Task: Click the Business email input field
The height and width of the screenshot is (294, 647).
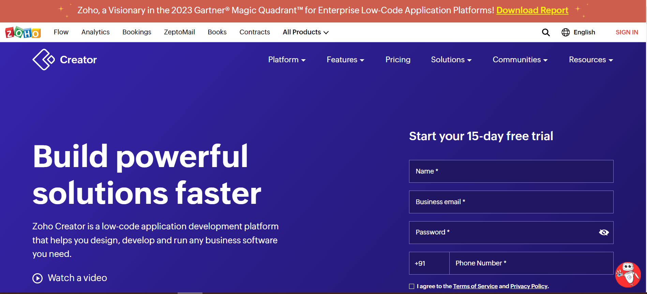Action: click(511, 202)
